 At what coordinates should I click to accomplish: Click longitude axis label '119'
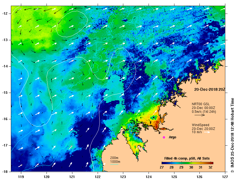(x=21, y=177)
